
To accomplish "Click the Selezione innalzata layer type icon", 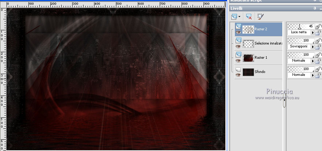I will coord(238,40).
